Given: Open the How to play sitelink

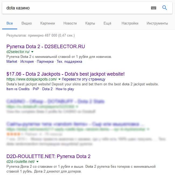Looking at the screenshot, I should [x=65, y=89].
